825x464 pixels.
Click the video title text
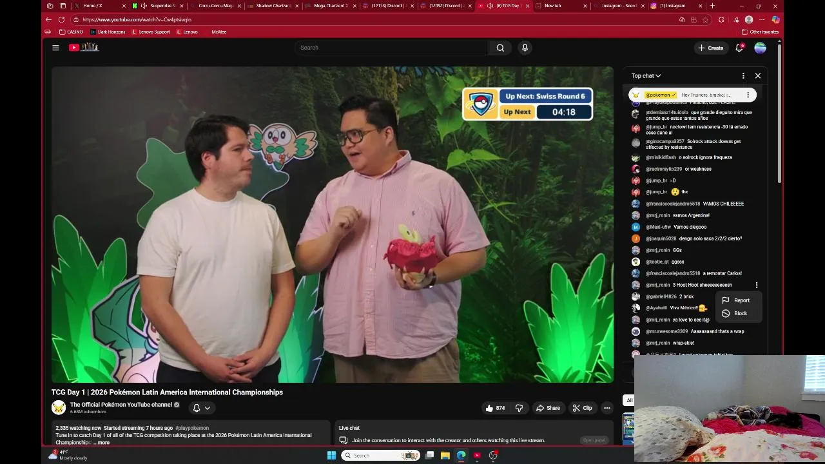coord(167,392)
